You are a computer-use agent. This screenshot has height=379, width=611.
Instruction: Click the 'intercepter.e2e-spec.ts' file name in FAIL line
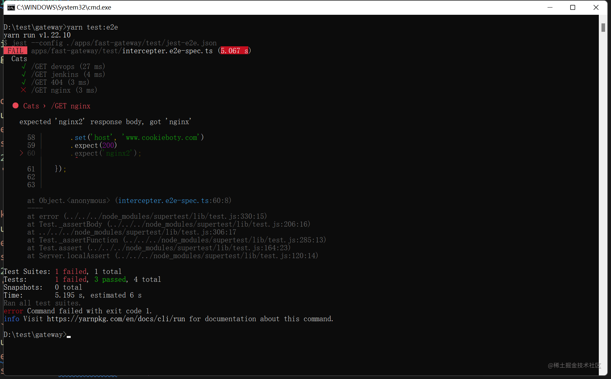[167, 51]
